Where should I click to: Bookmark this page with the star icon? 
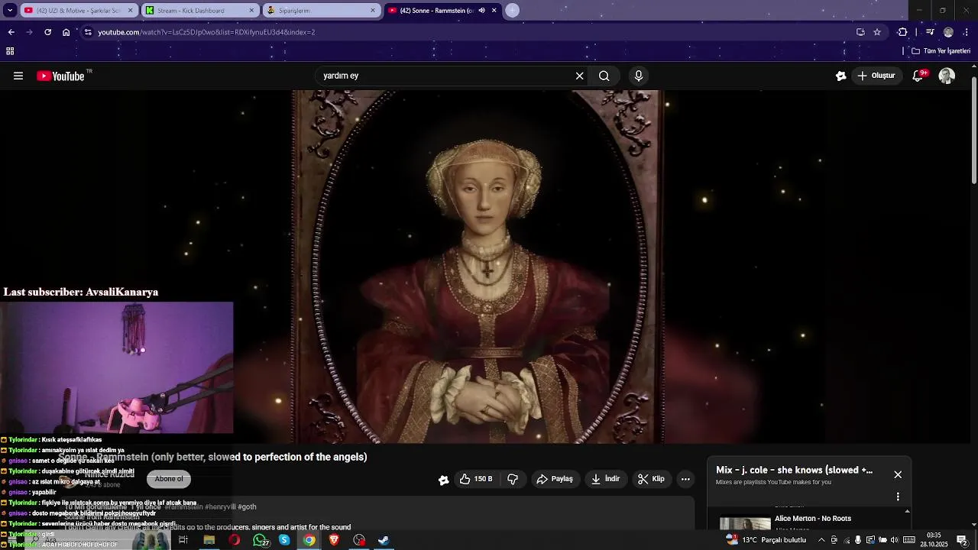(877, 32)
